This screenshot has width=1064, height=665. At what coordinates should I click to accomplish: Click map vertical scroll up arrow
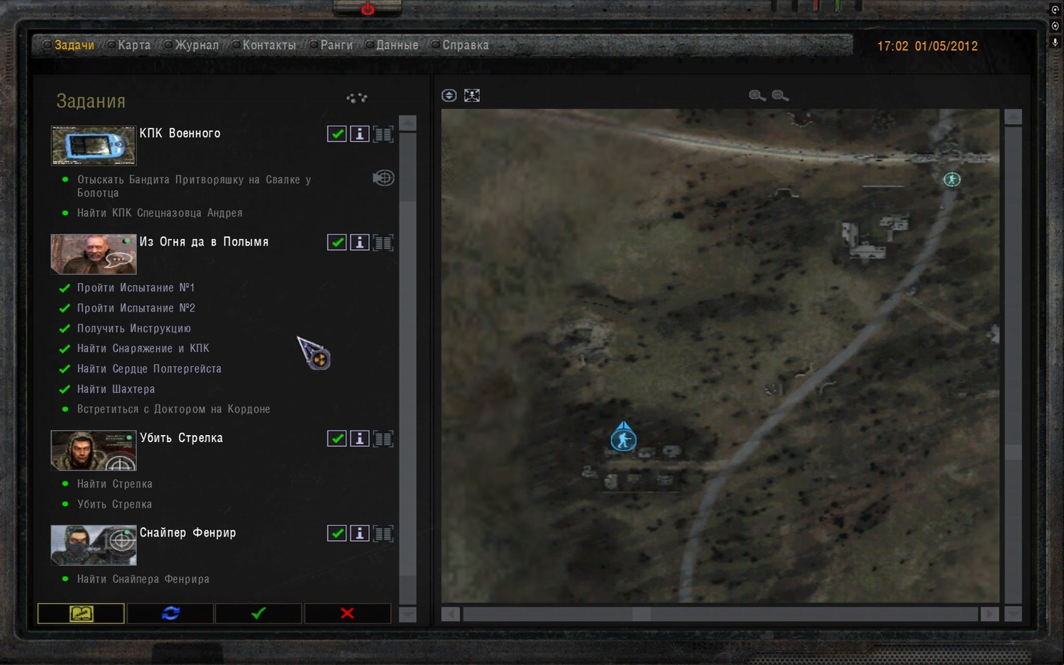click(x=1013, y=117)
